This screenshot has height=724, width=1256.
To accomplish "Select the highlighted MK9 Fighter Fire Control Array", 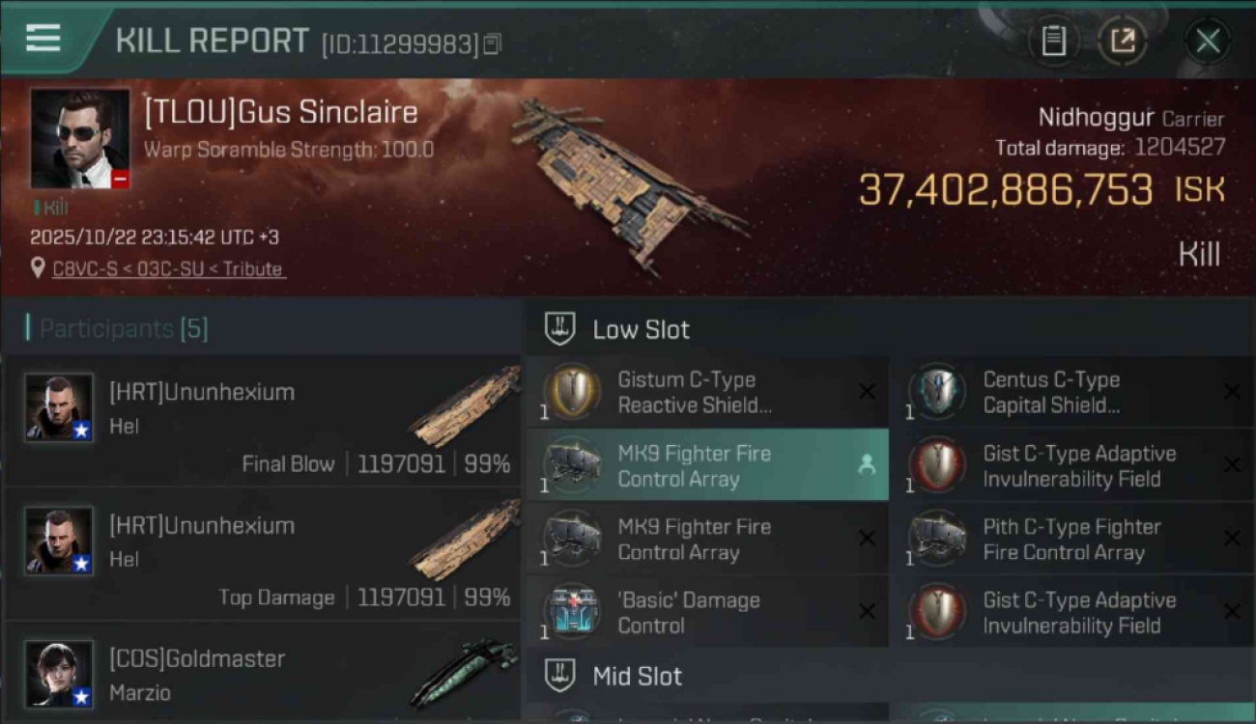I will [706, 465].
